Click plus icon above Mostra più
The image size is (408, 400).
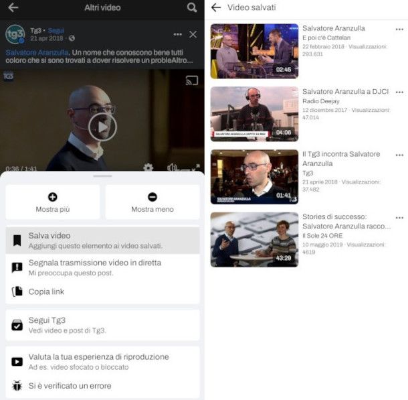click(x=53, y=197)
